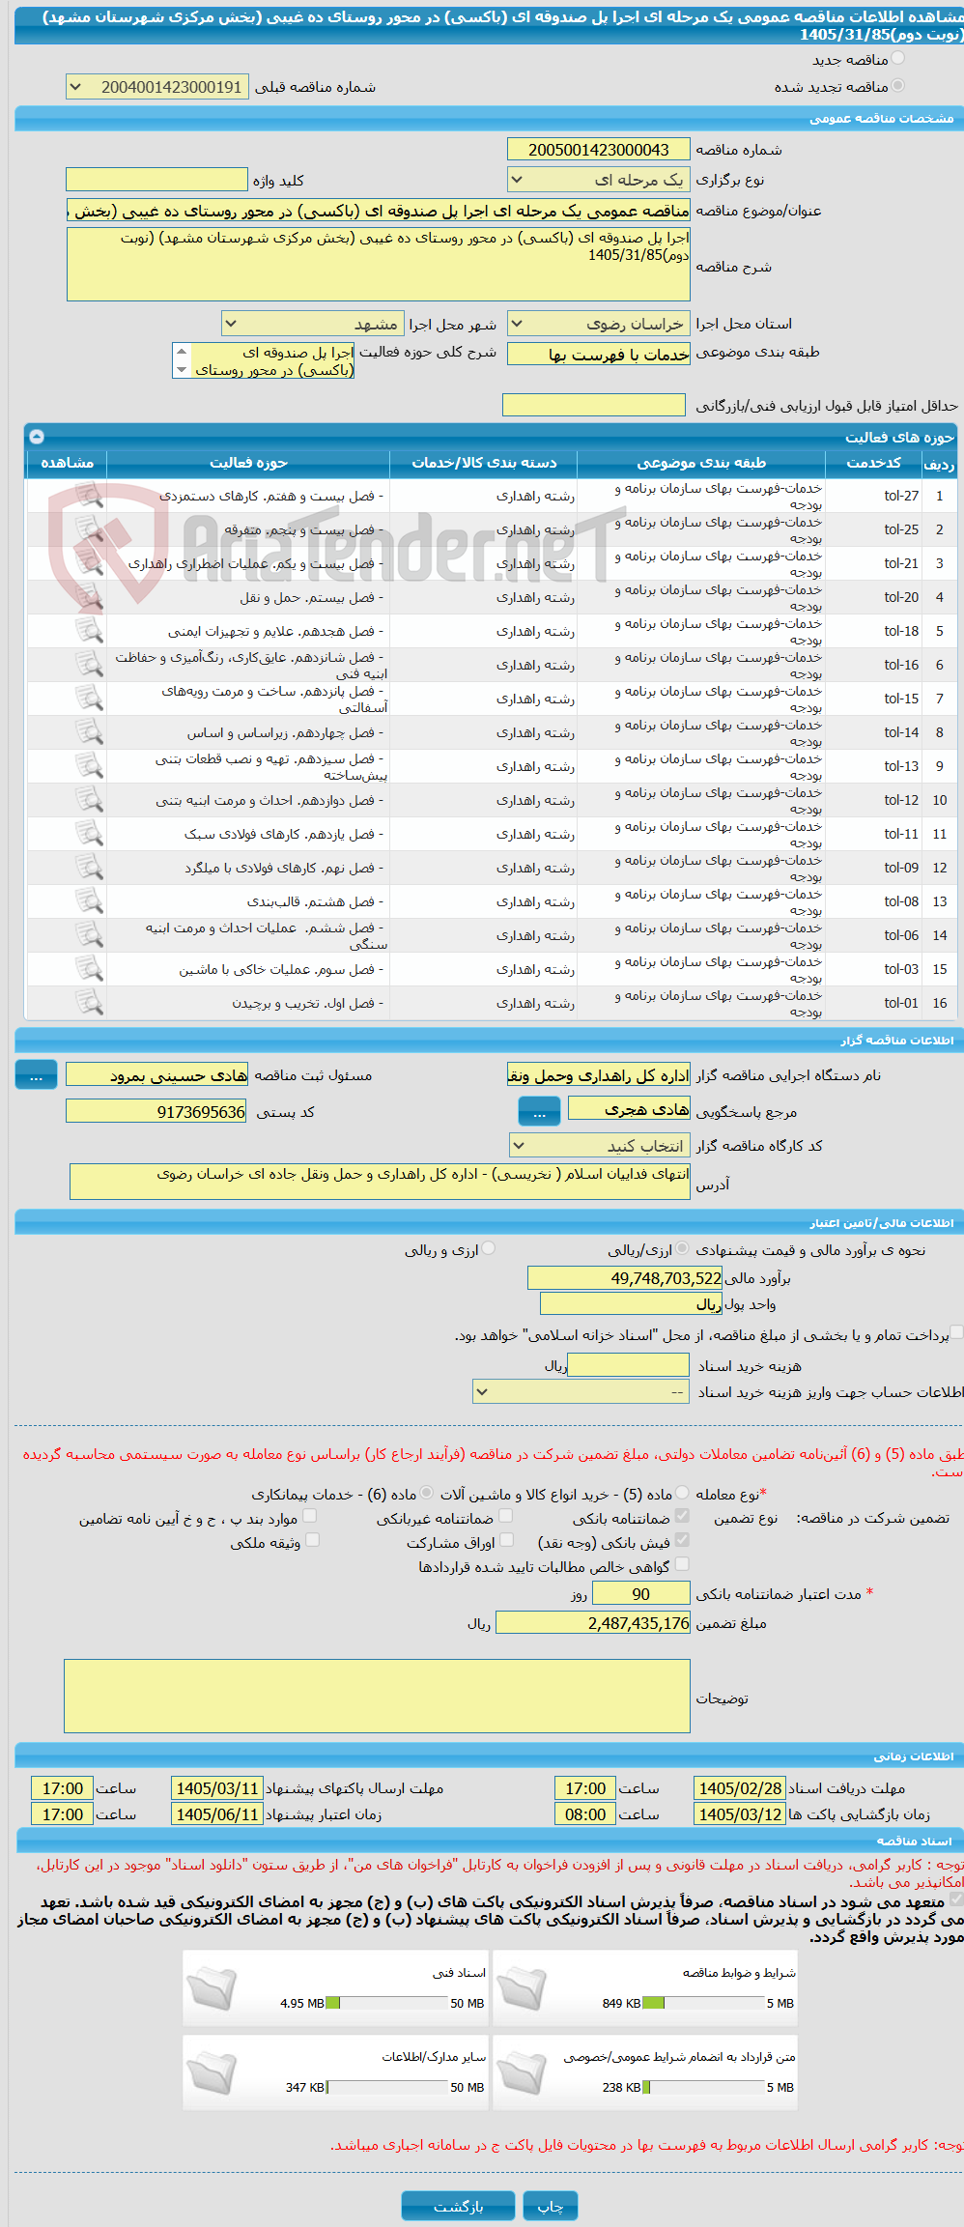Viewport: 964px width, 2227px height.
Task: Click the کدحدکت column header
Action: pos(873,463)
